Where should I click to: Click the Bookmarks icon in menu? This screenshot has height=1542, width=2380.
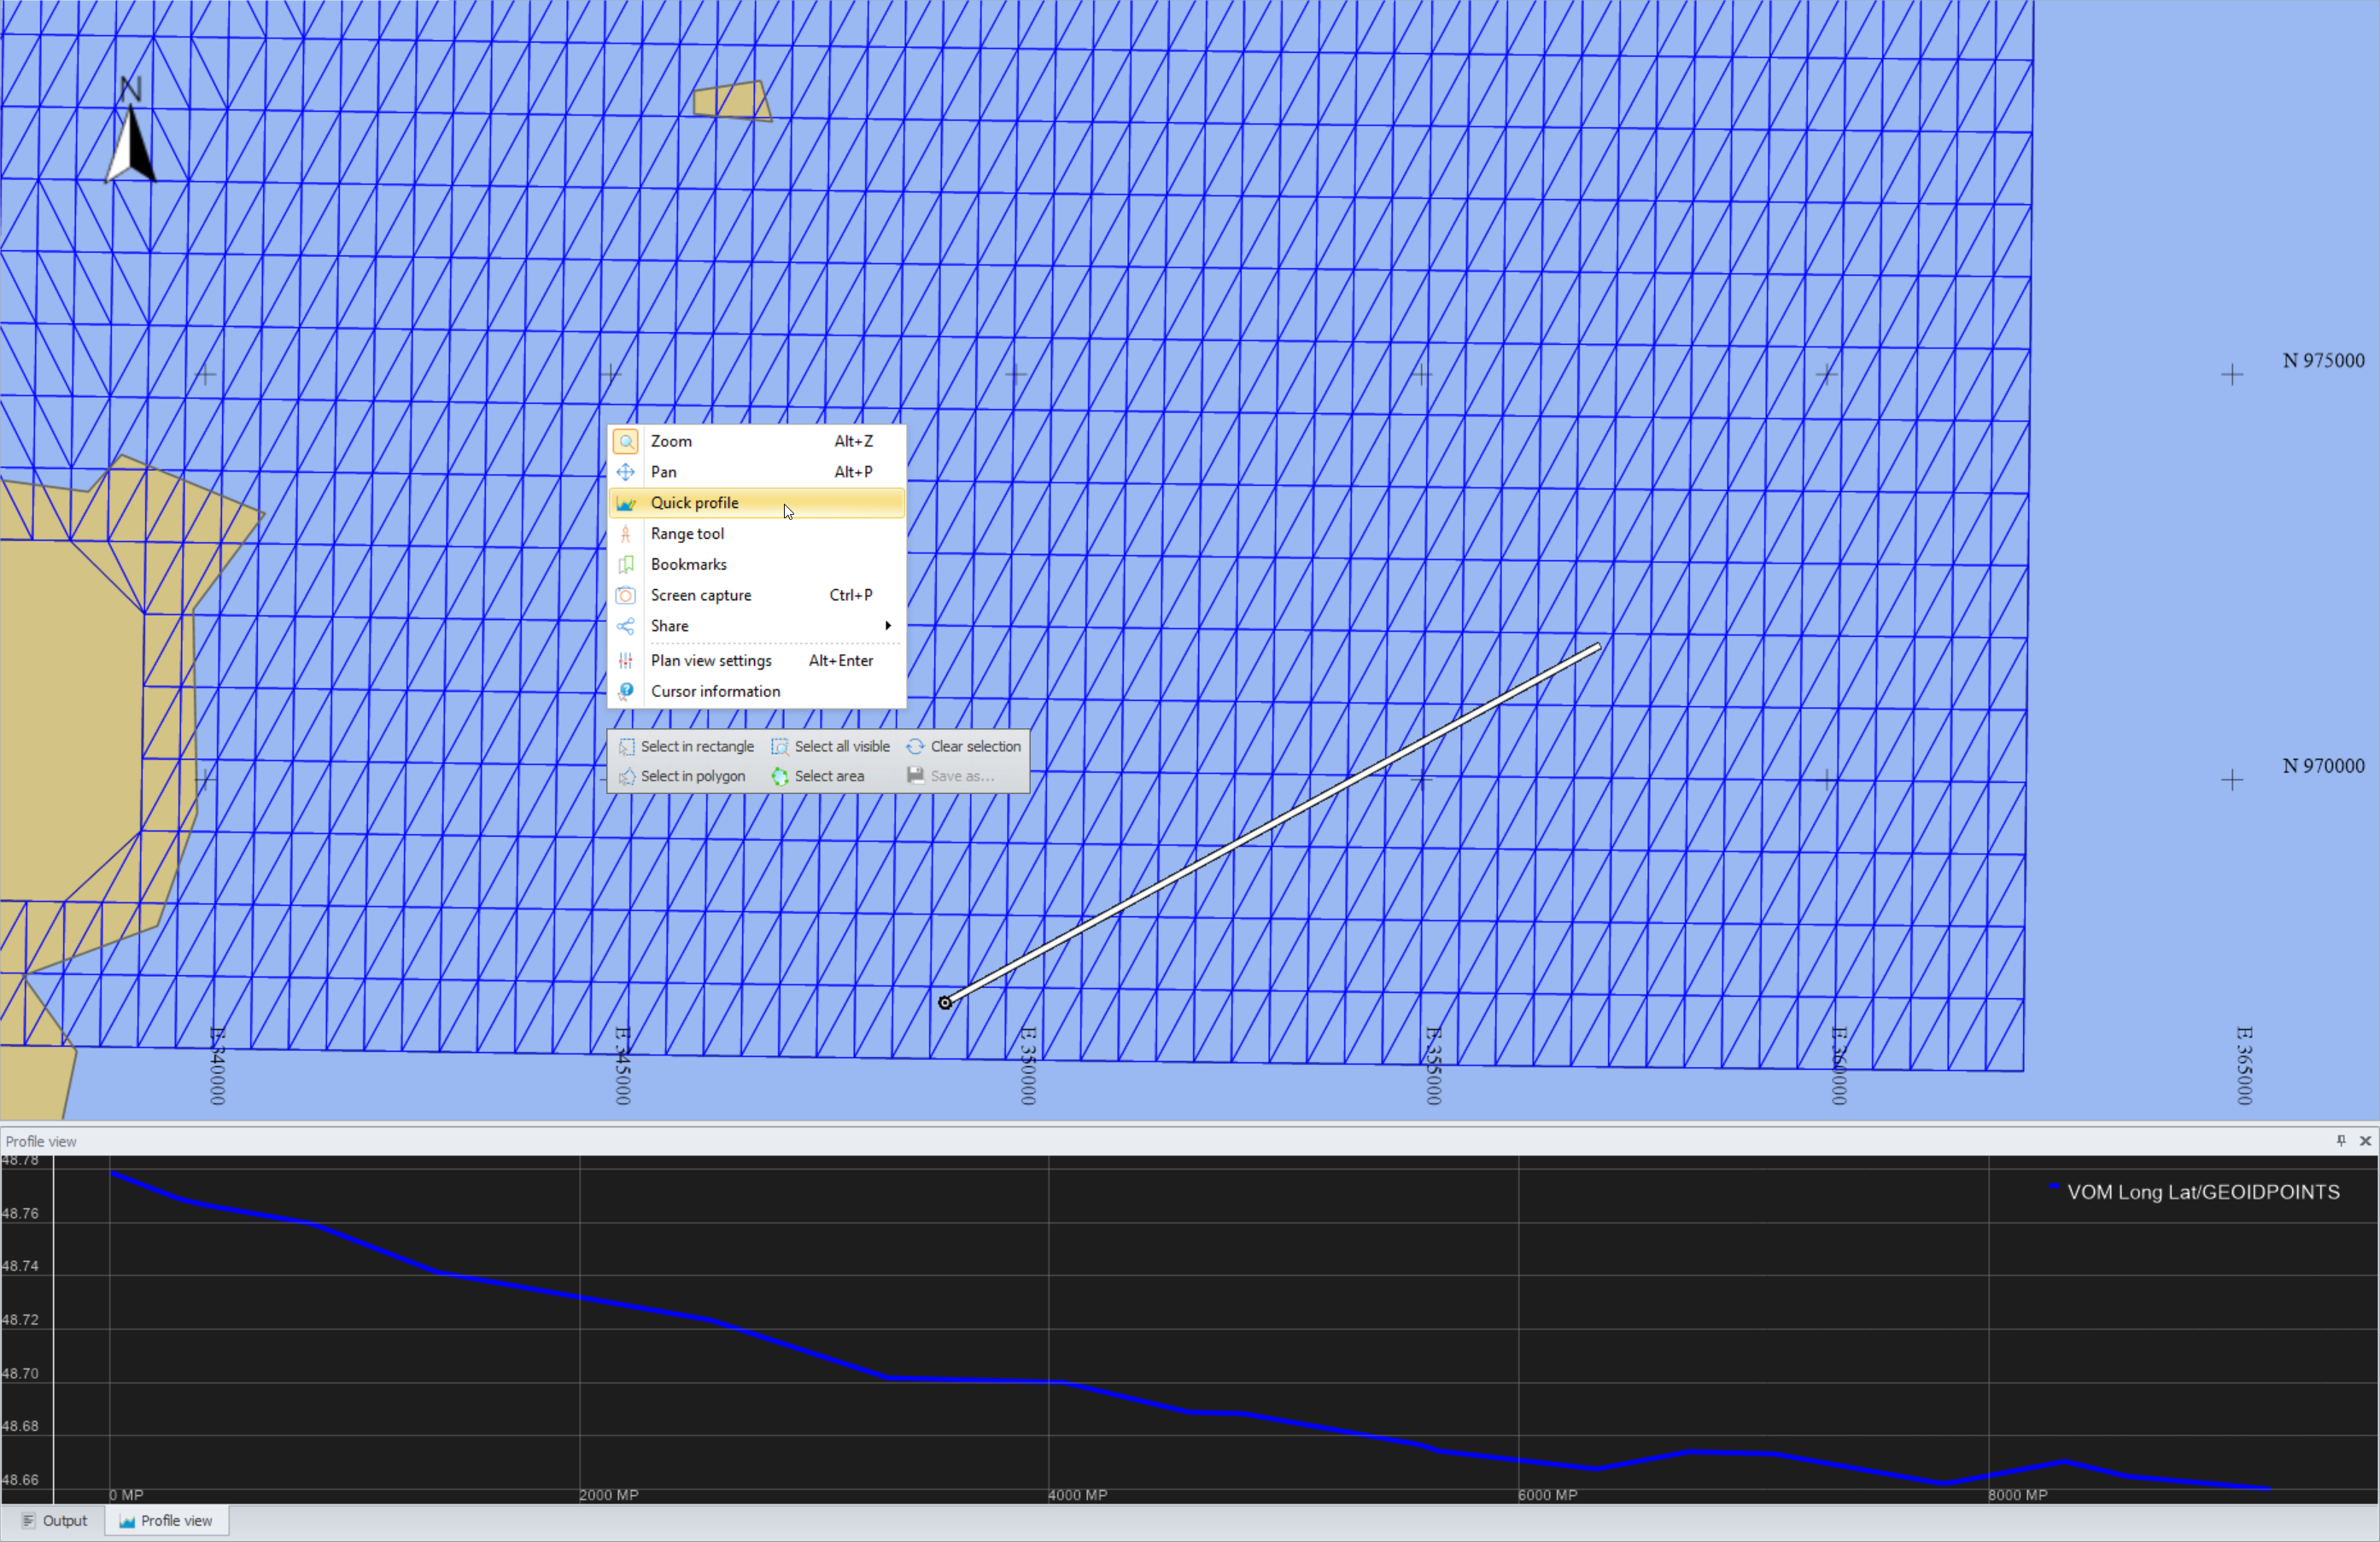click(x=626, y=565)
